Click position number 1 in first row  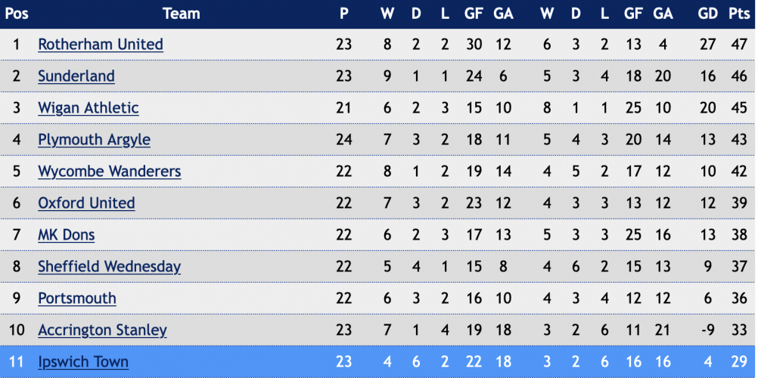(x=17, y=45)
